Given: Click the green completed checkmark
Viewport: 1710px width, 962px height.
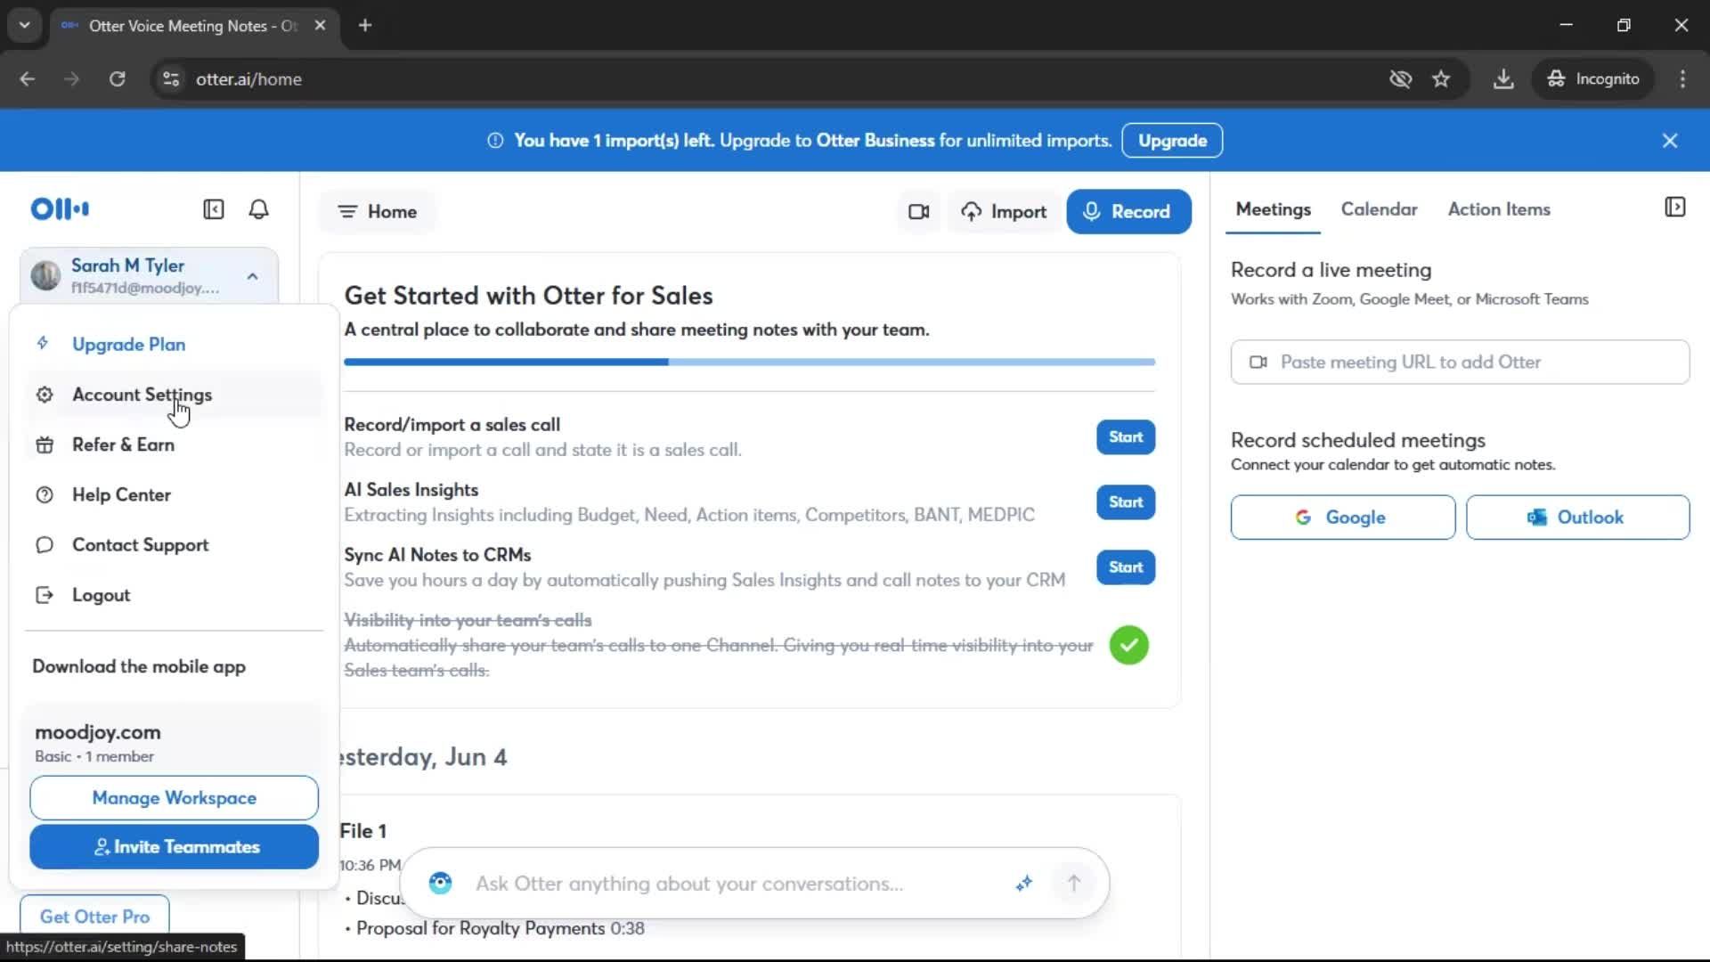Looking at the screenshot, I should (1128, 645).
